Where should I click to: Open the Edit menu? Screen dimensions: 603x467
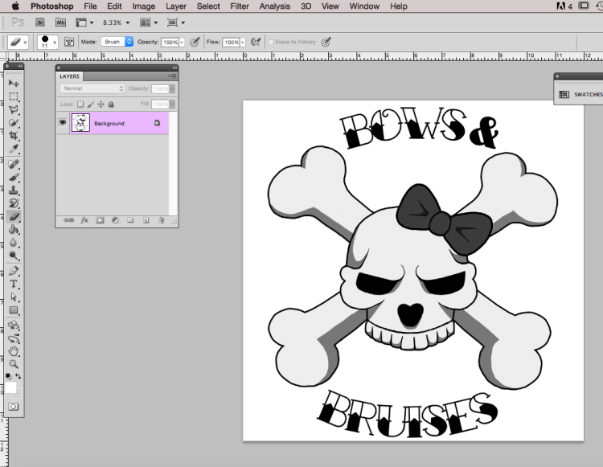coord(114,6)
